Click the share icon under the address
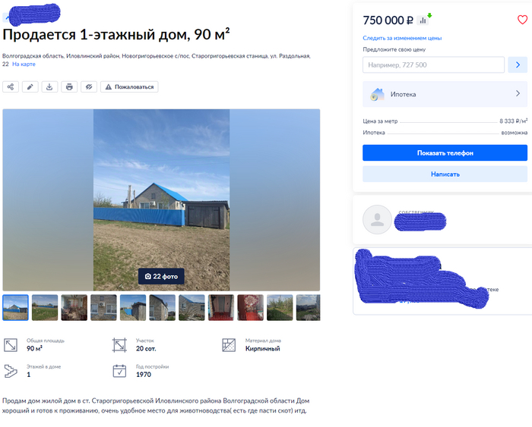The height and width of the screenshot is (427, 532). point(11,86)
